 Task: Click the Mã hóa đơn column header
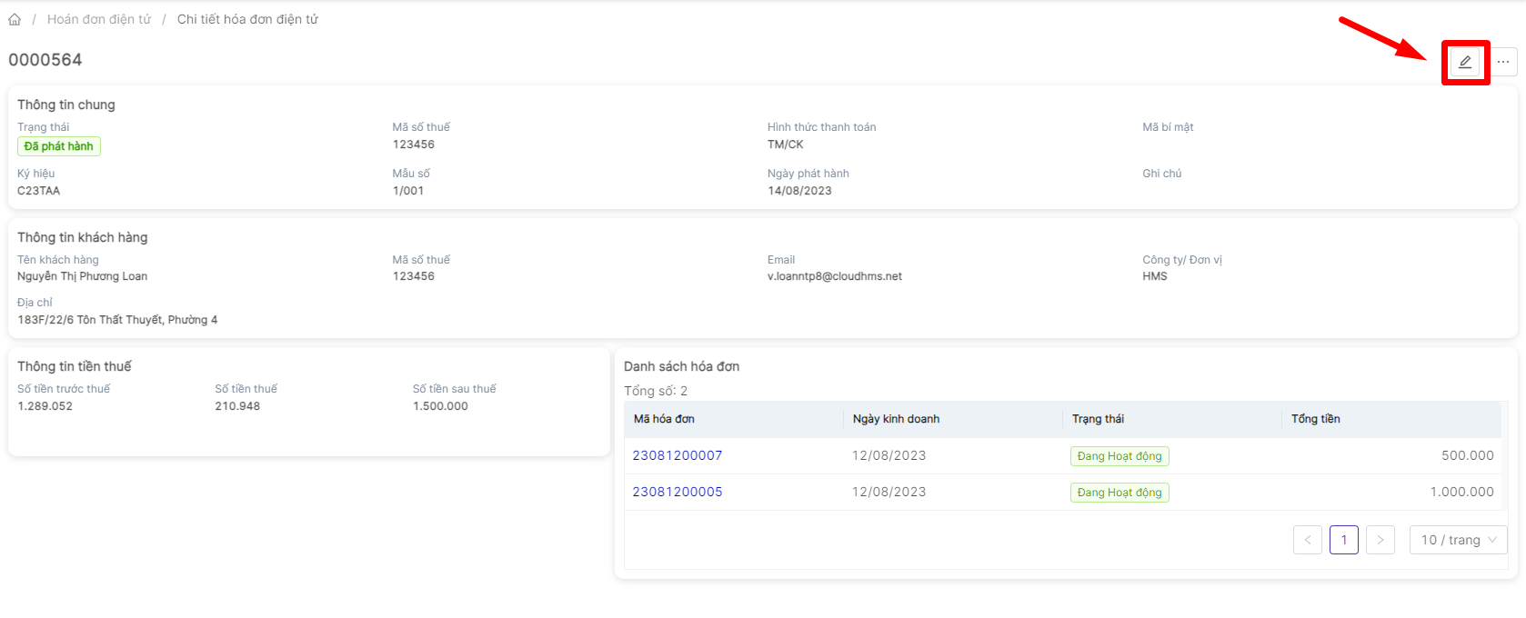664,419
